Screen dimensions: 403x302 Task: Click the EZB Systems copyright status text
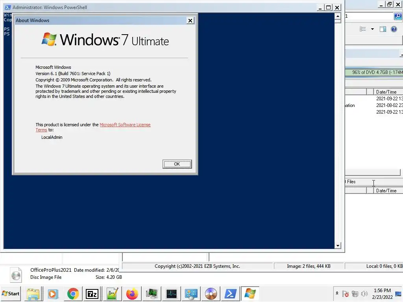click(x=197, y=266)
